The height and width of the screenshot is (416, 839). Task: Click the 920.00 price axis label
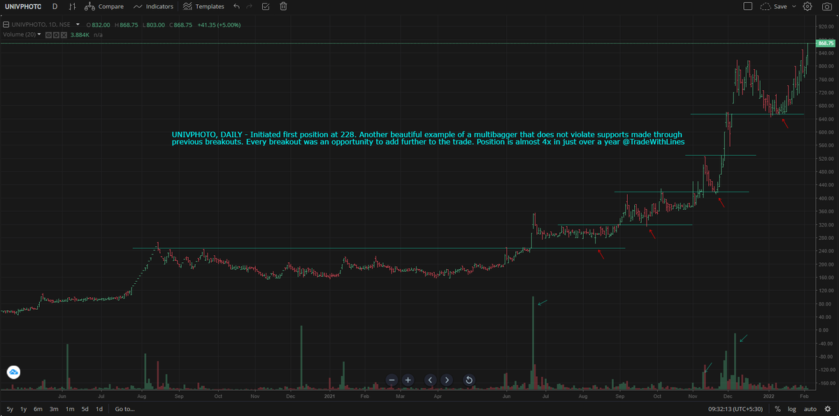point(826,27)
